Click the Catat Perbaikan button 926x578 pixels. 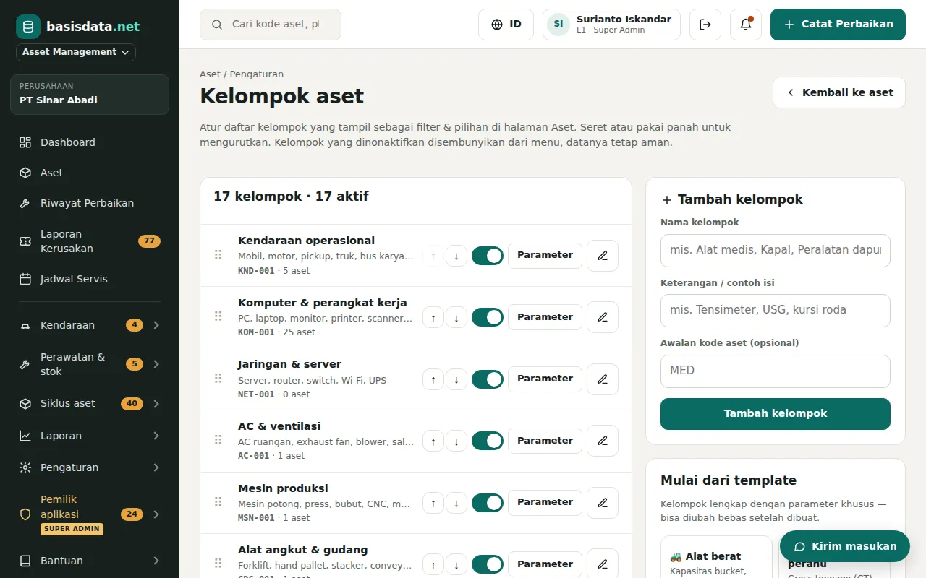[838, 25]
